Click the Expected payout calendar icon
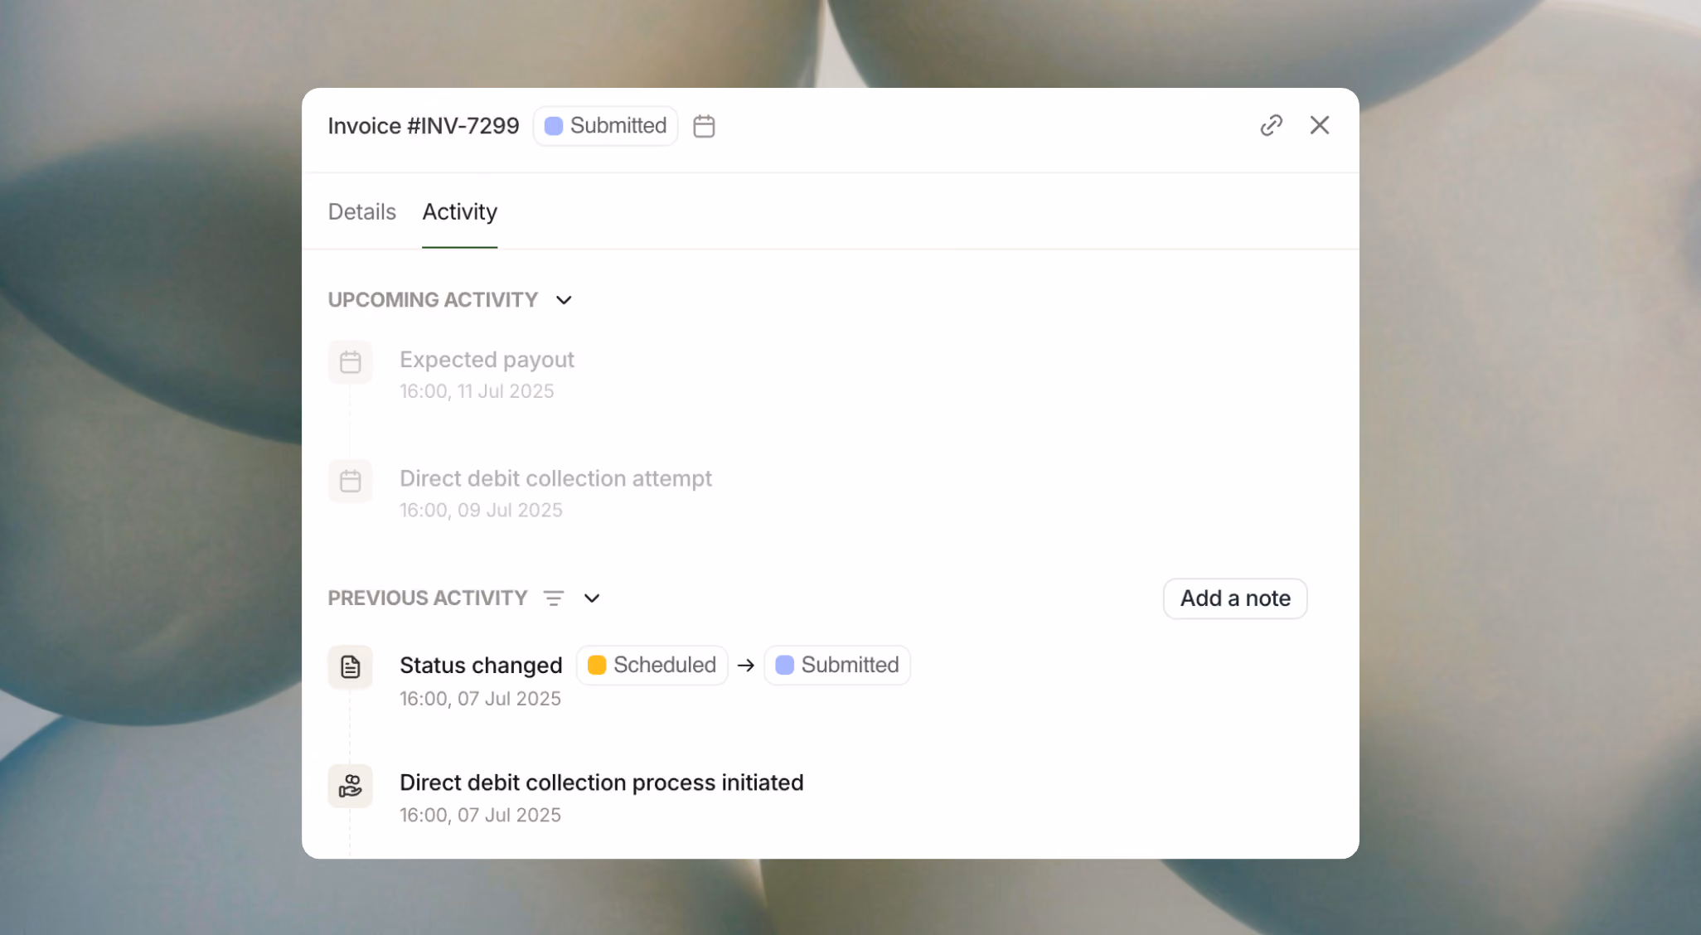 tap(351, 362)
